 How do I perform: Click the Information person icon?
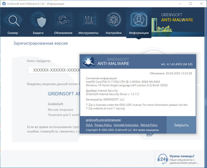pyautogui.click(x=139, y=20)
